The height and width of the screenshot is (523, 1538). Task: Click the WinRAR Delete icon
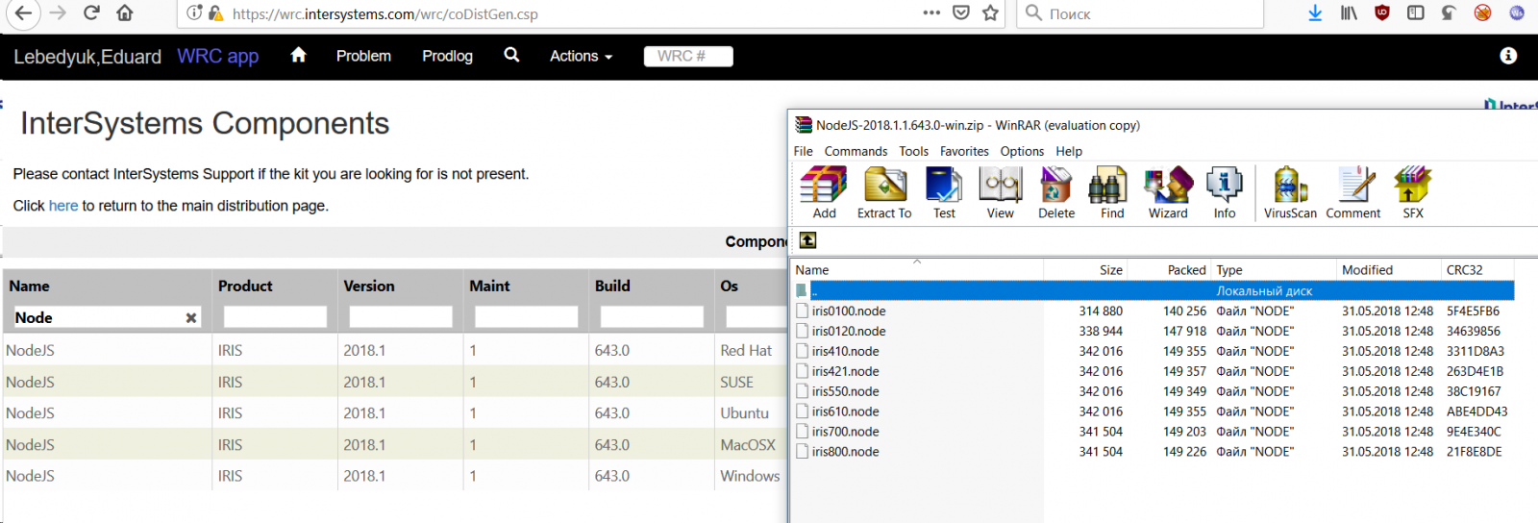(x=1056, y=192)
